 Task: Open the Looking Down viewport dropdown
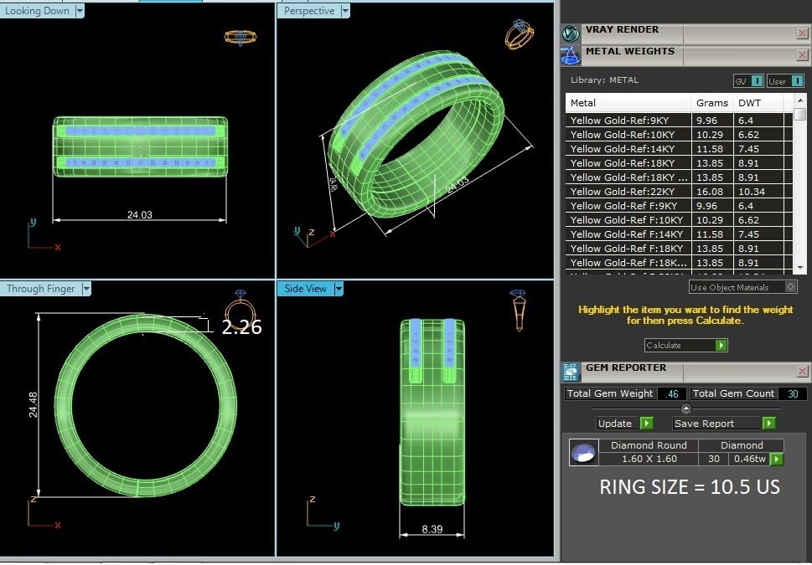click(x=80, y=11)
